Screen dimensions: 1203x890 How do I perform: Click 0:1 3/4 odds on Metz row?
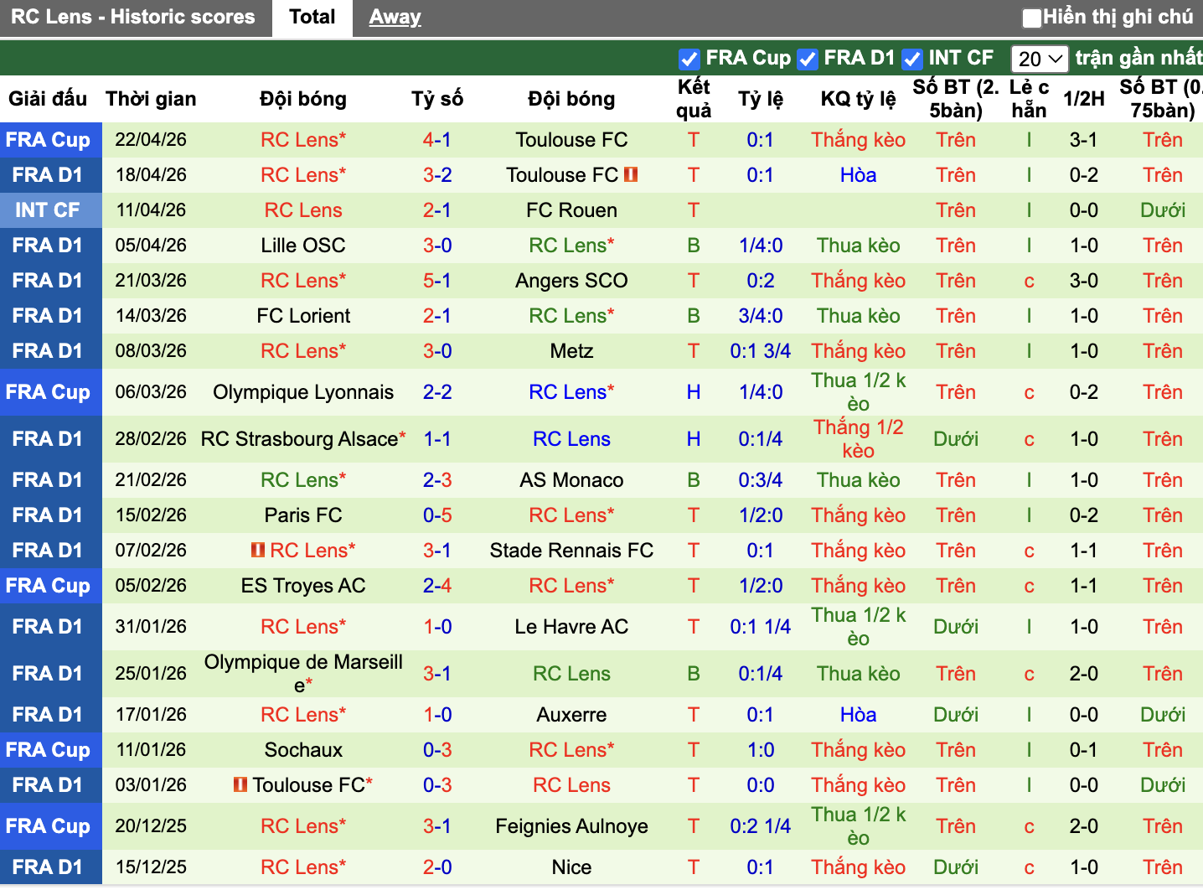tap(760, 351)
